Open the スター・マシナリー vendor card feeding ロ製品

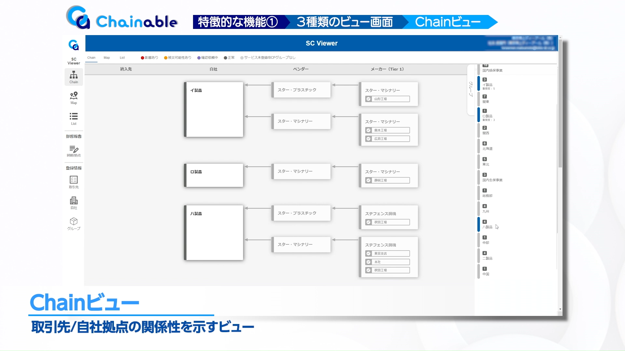click(x=301, y=171)
